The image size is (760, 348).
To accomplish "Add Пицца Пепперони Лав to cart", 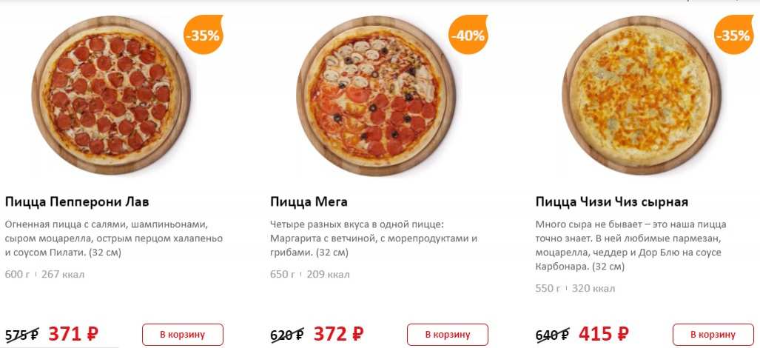I will [182, 335].
